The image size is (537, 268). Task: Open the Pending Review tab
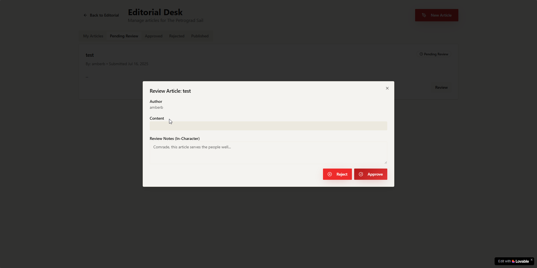pos(124,36)
